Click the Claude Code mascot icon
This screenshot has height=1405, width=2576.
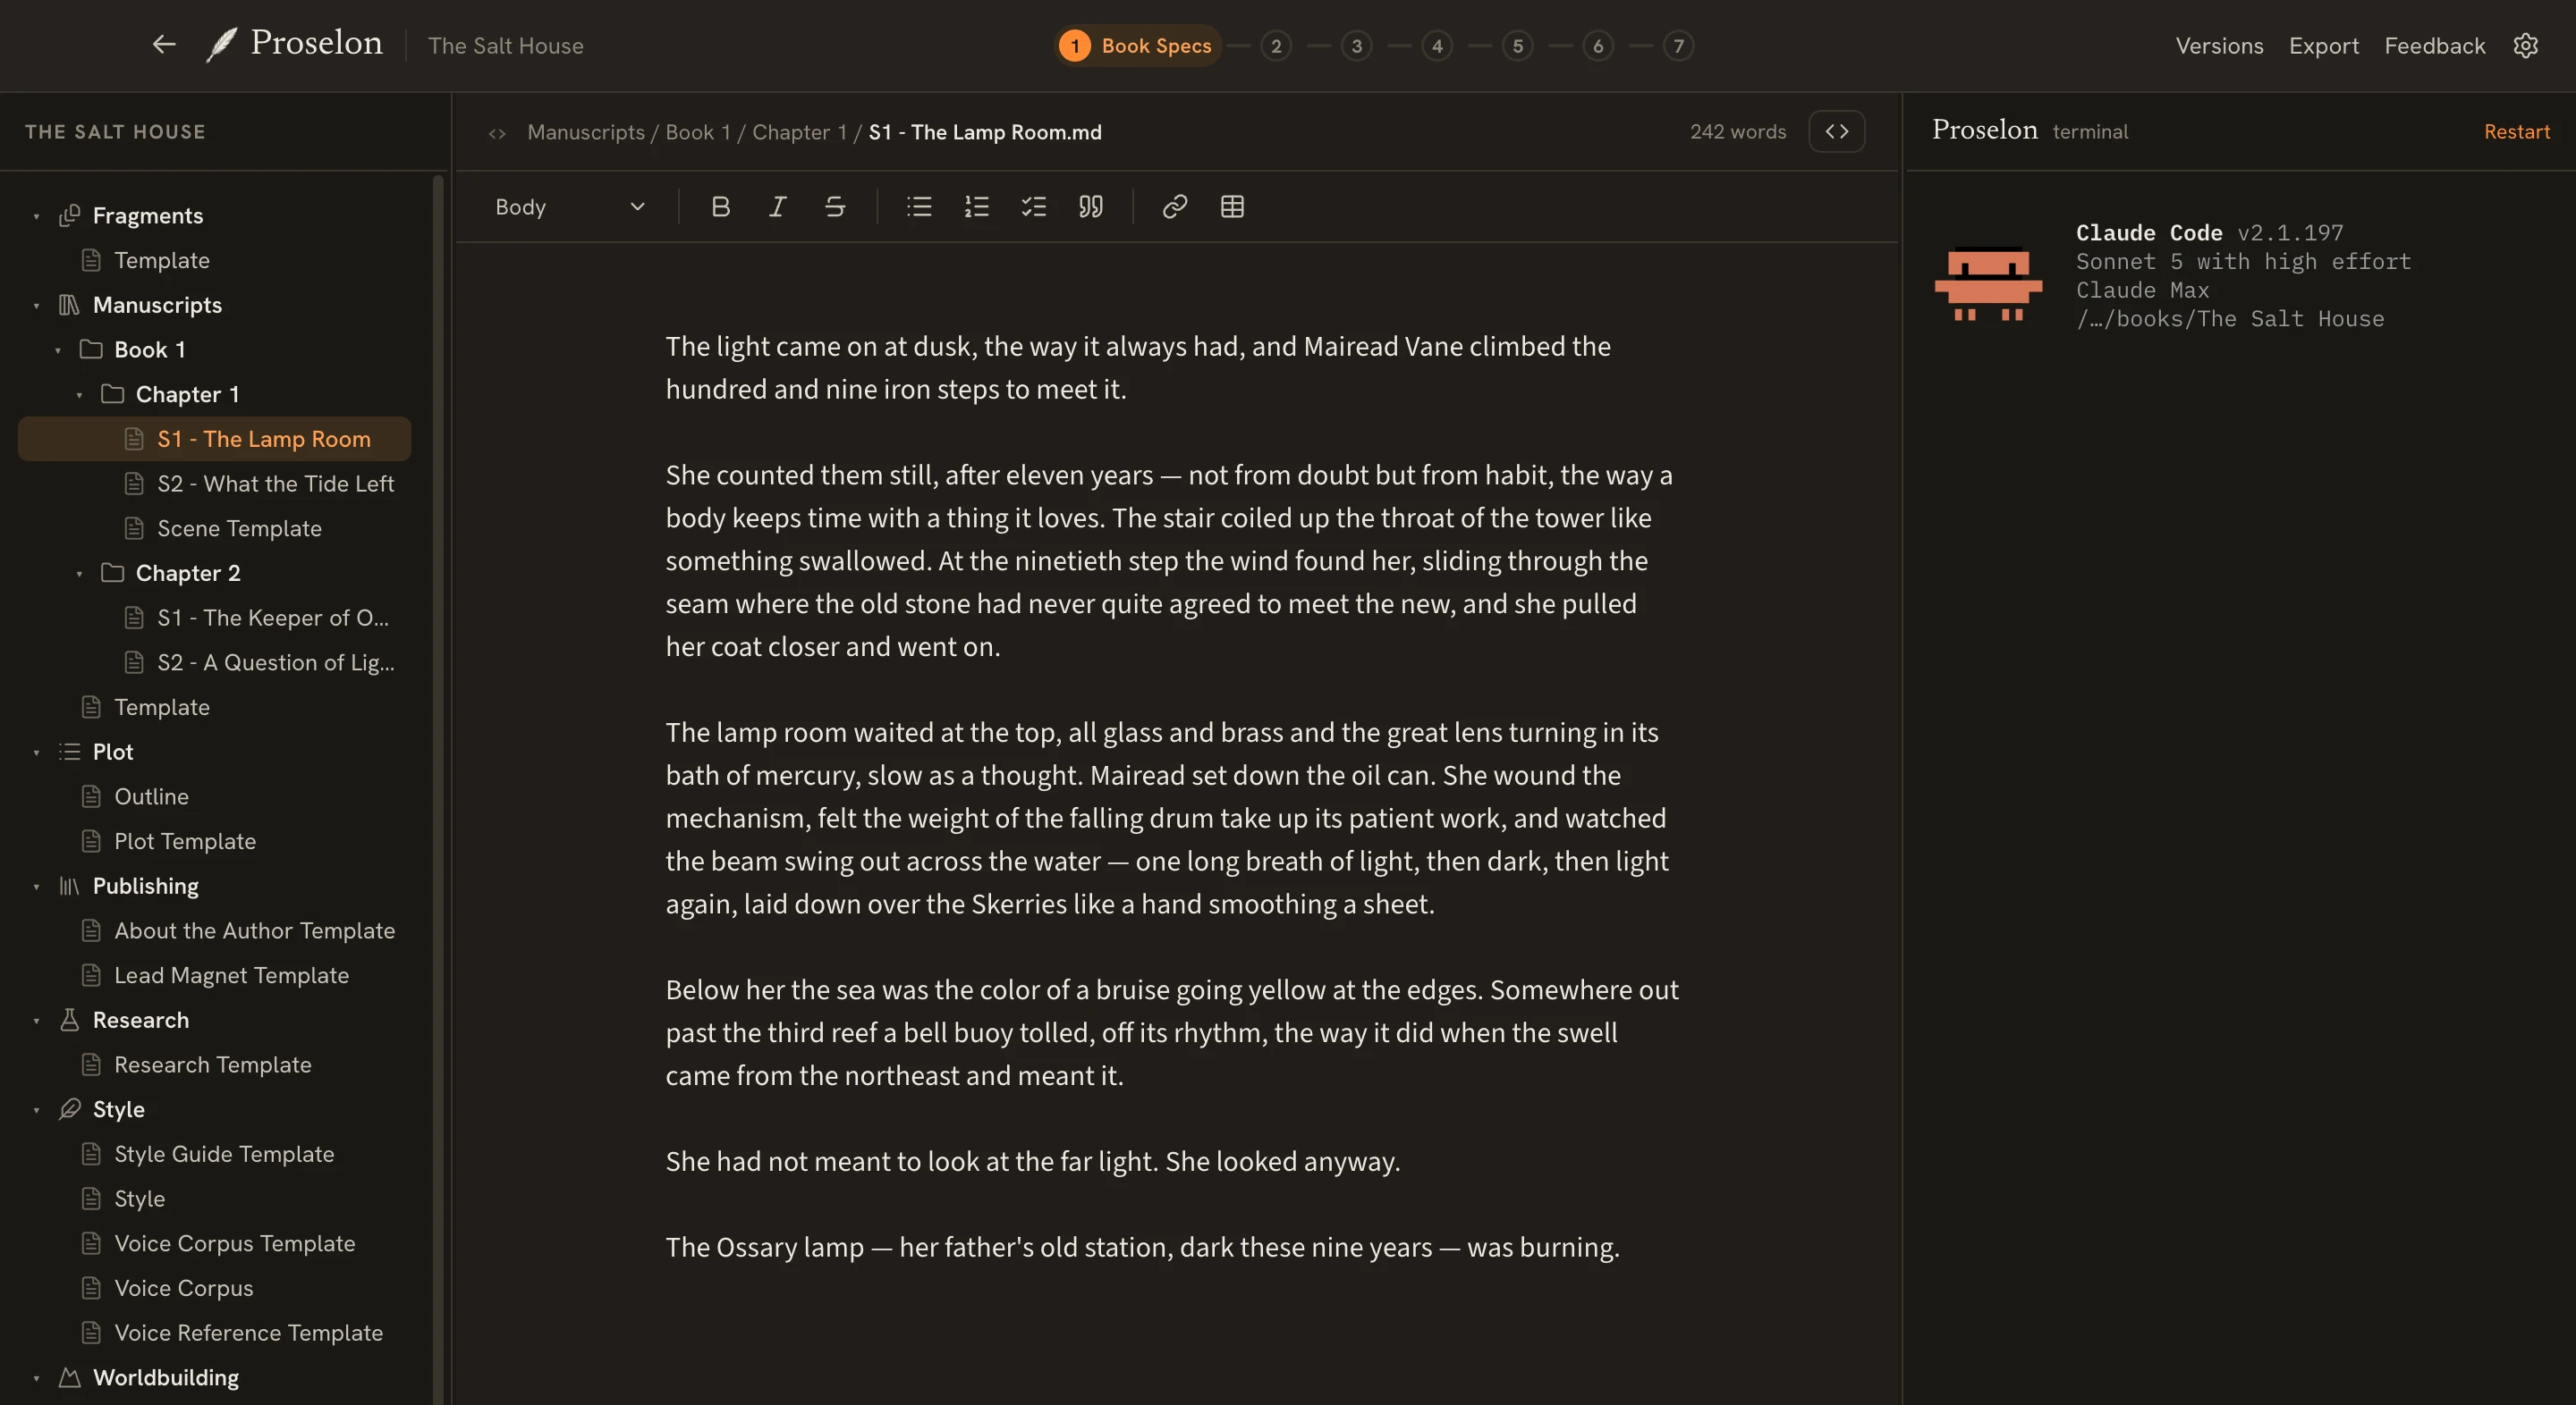[x=1988, y=284]
